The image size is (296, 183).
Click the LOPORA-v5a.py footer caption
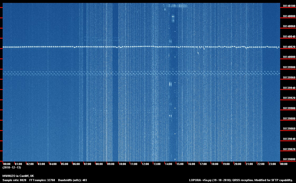(x=241, y=180)
